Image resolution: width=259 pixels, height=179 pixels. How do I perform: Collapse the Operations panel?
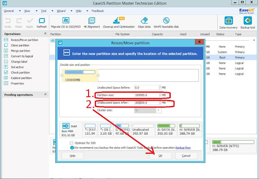click(x=45, y=33)
